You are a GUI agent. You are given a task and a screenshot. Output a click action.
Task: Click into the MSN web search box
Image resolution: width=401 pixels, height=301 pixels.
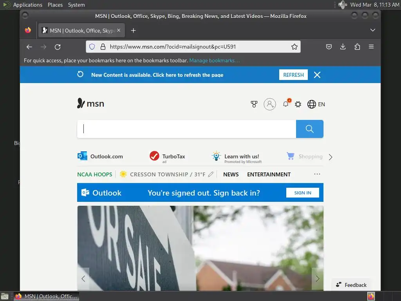click(x=186, y=129)
